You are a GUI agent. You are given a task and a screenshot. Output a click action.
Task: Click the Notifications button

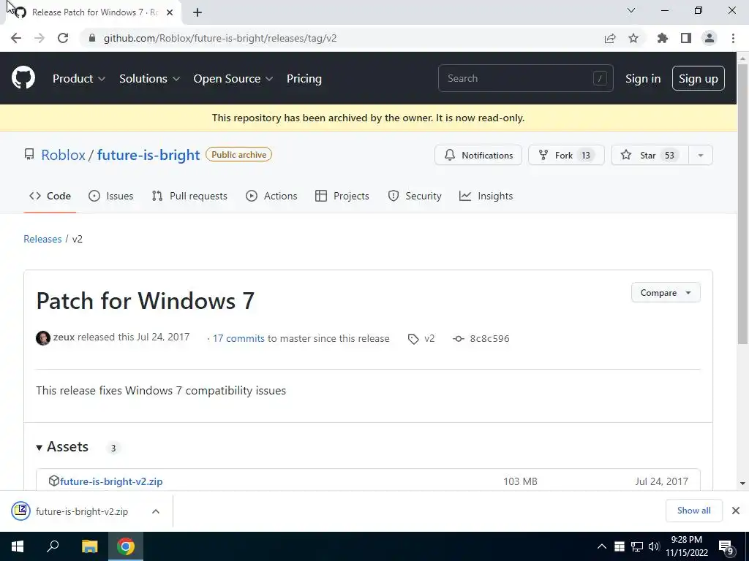point(478,155)
